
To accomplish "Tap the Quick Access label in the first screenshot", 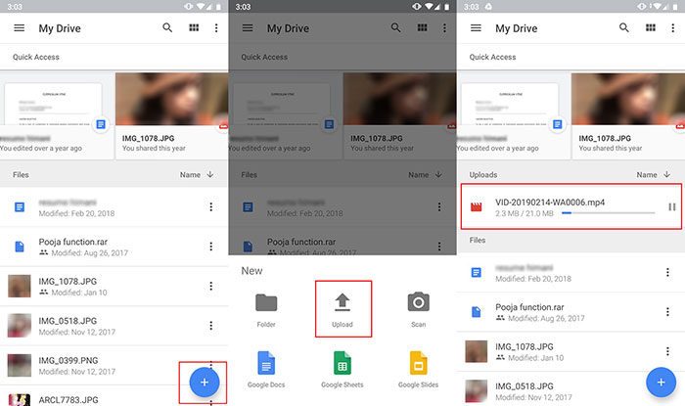I will coord(36,57).
